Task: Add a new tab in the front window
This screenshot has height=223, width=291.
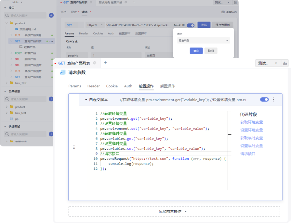Action: (x=105, y=63)
